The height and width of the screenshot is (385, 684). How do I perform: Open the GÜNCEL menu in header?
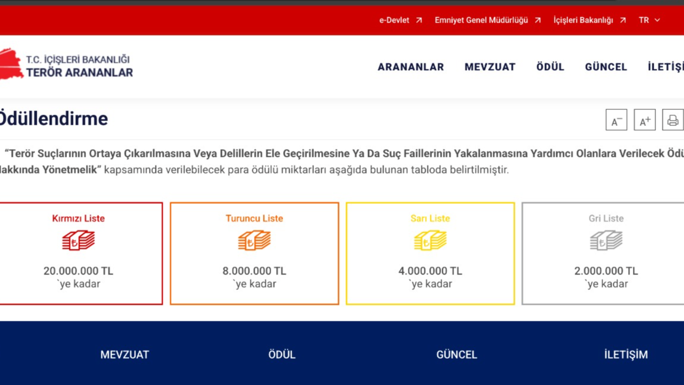pos(606,67)
